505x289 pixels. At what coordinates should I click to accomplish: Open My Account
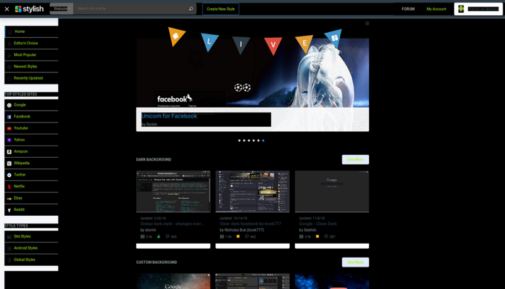coord(436,9)
